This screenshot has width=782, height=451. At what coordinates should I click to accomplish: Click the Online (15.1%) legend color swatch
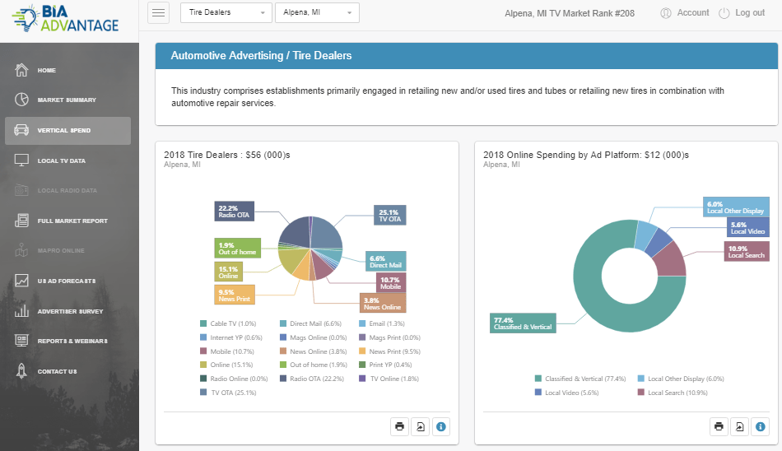click(x=203, y=365)
